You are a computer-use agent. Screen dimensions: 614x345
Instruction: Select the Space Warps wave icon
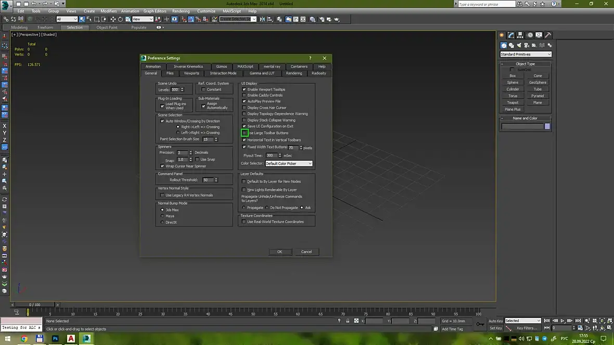coord(542,45)
